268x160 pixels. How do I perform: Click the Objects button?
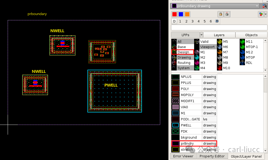coord(251,35)
